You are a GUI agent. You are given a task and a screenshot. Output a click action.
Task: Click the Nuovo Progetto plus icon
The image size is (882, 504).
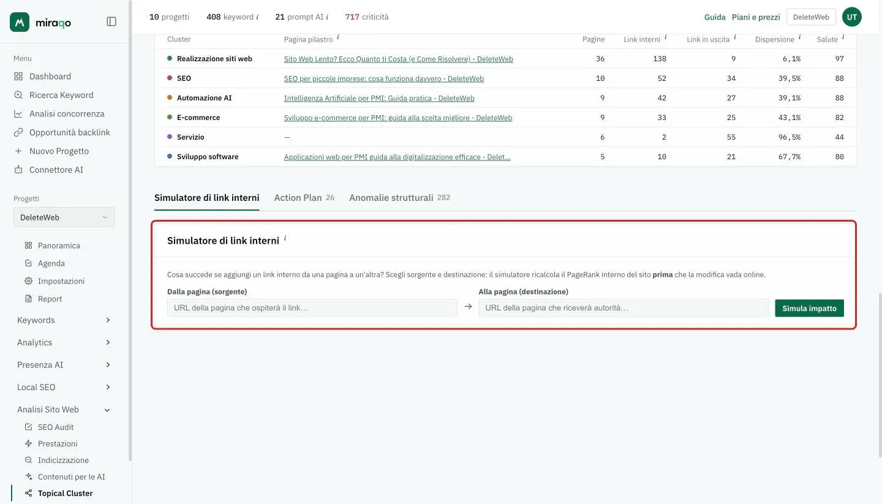click(18, 151)
